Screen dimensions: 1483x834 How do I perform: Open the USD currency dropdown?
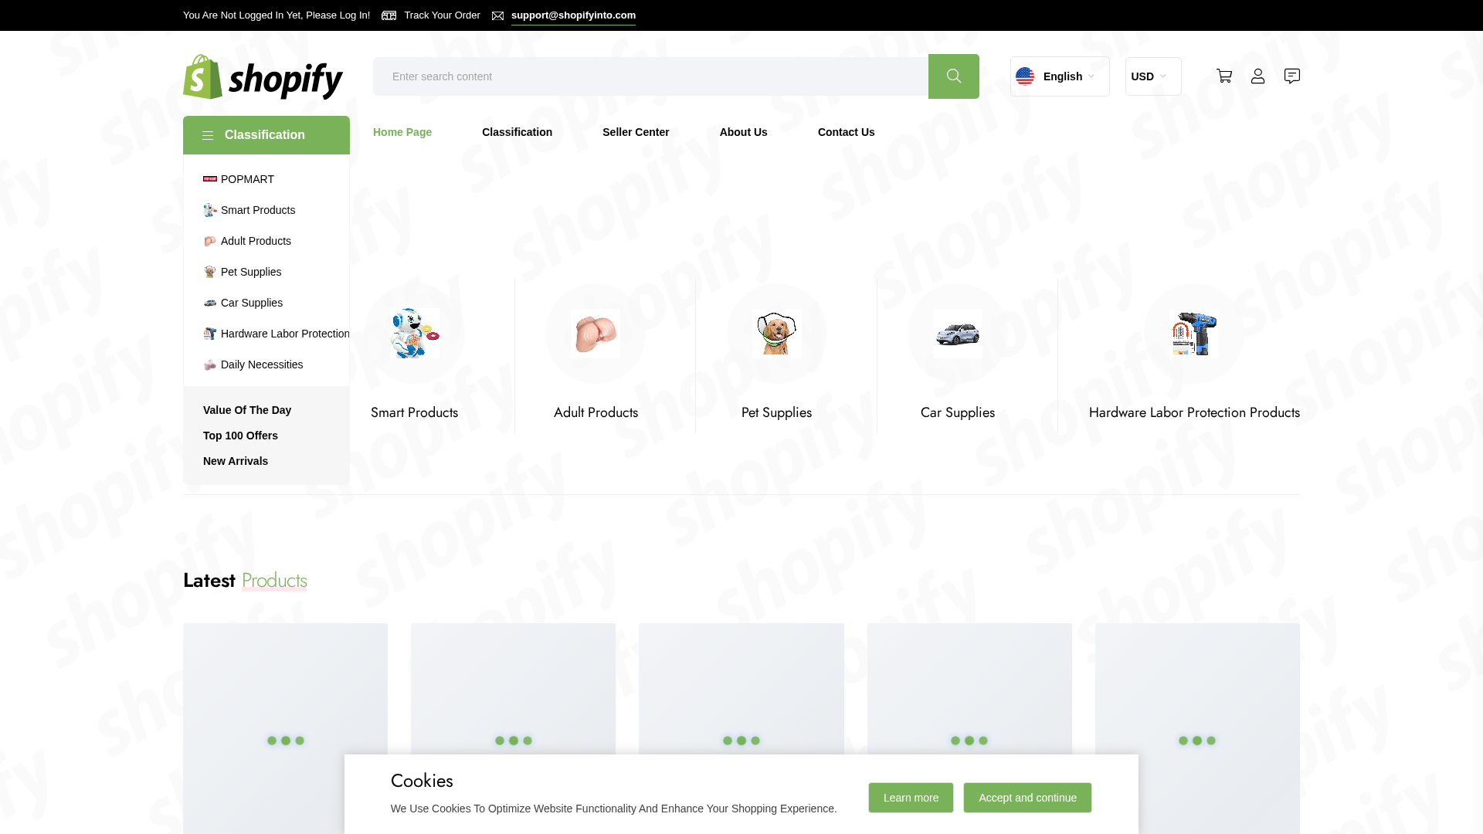click(x=1153, y=76)
